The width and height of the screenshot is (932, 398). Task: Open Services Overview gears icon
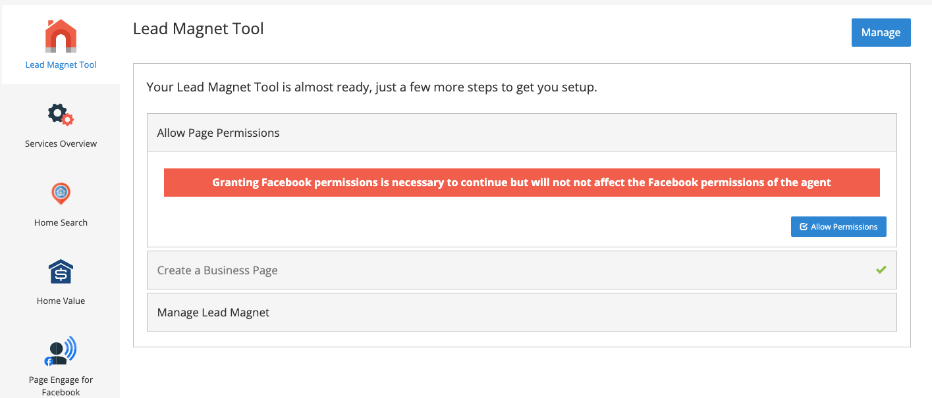click(x=61, y=114)
